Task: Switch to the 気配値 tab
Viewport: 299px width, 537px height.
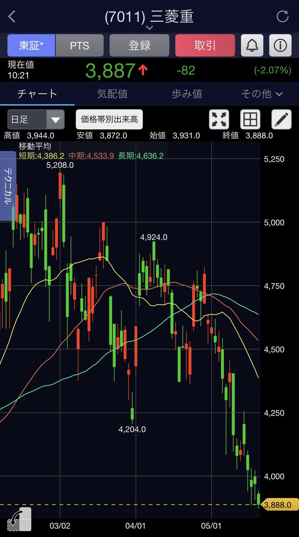Action: (x=112, y=94)
